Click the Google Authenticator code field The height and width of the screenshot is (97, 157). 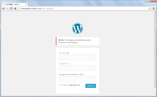pyautogui.click(x=77, y=79)
